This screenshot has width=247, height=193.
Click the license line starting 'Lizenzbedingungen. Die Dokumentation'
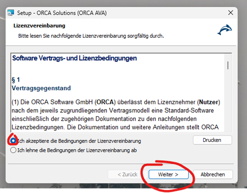pyautogui.click(x=115, y=127)
